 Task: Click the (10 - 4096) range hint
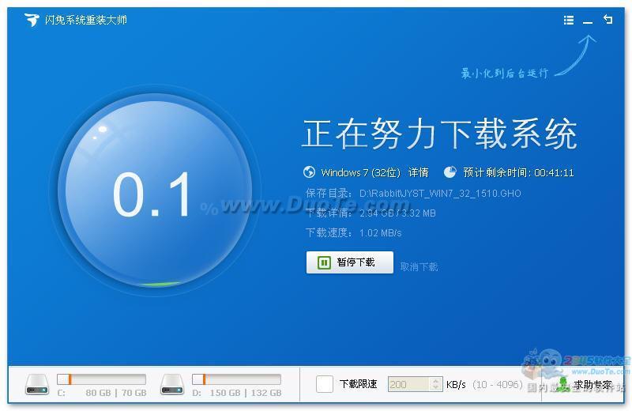coord(498,384)
